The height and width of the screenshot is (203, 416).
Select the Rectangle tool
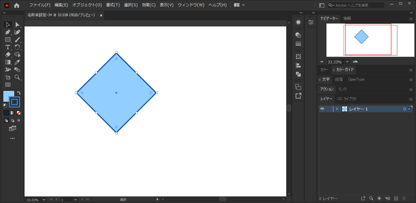point(8,40)
